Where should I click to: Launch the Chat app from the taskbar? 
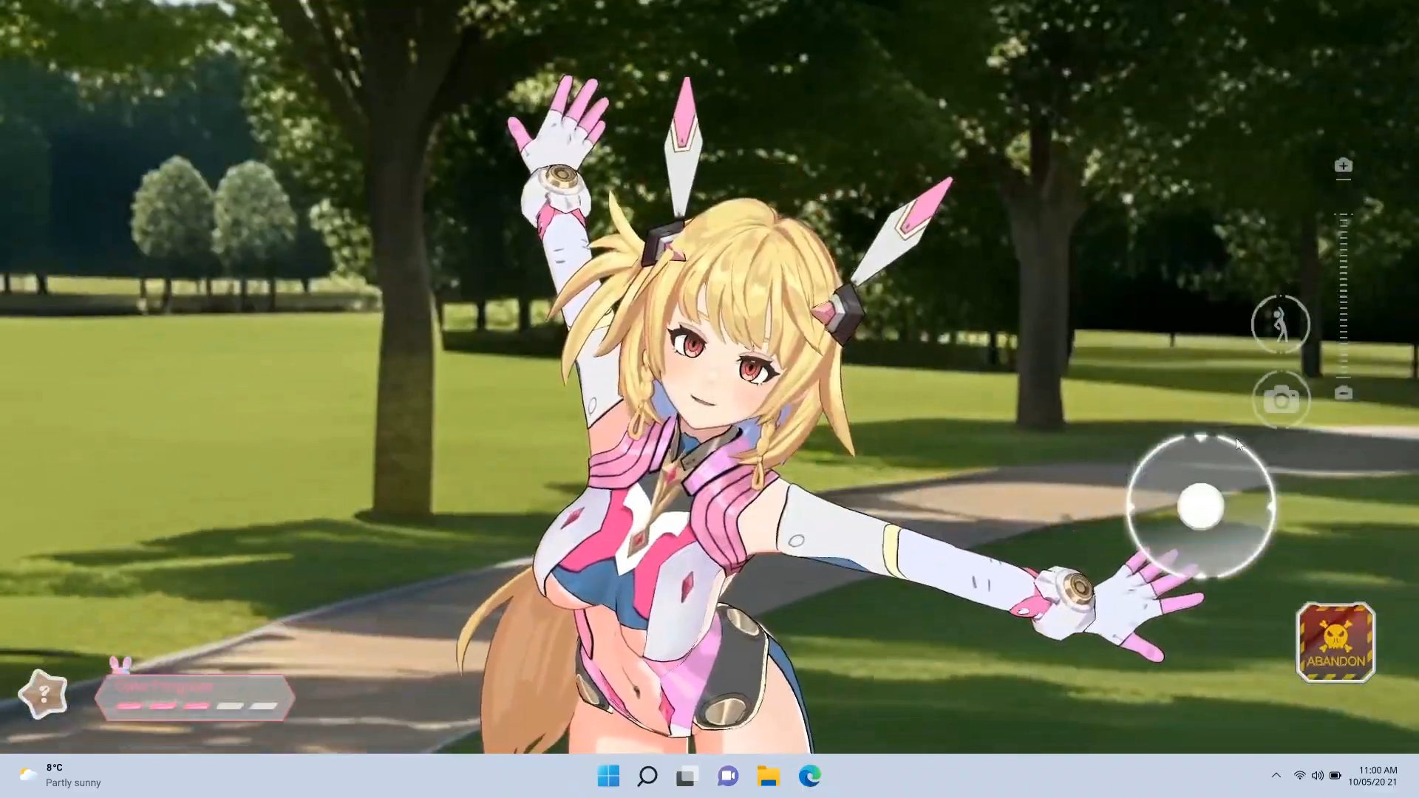point(728,776)
